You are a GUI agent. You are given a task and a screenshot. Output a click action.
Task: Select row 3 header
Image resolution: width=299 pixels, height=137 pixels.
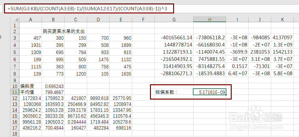[x=15, y=38]
